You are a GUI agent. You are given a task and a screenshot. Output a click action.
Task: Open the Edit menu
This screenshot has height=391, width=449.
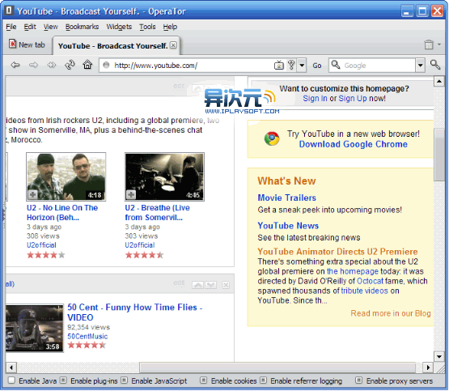tap(30, 27)
